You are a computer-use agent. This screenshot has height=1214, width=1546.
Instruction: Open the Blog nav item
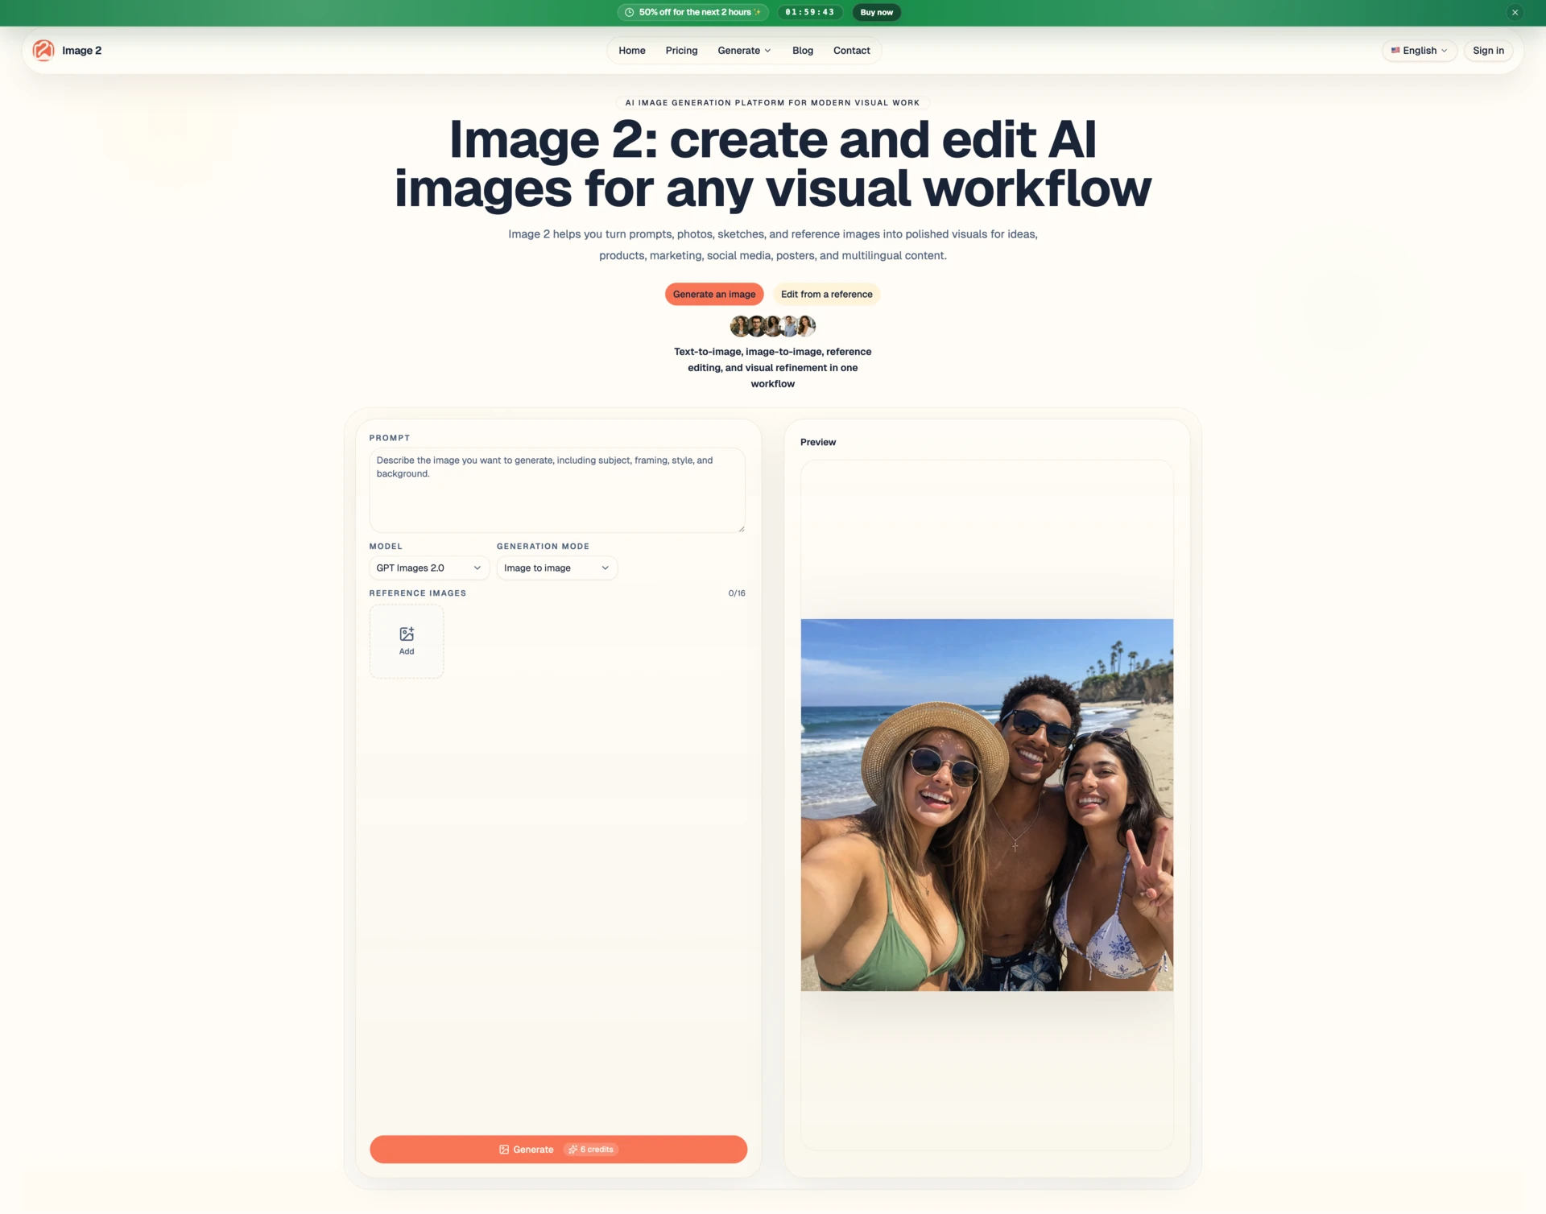click(802, 51)
